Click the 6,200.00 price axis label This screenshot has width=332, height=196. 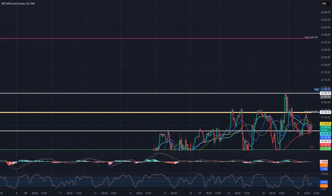[x=326, y=27]
